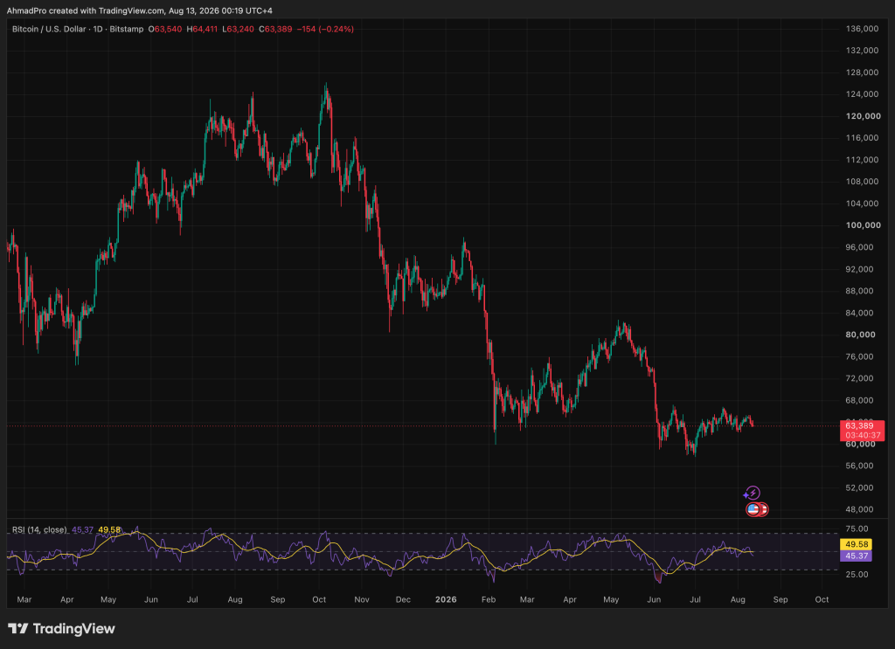895x649 pixels.
Task: Click the 60,000 price scale label
Action: (860, 445)
